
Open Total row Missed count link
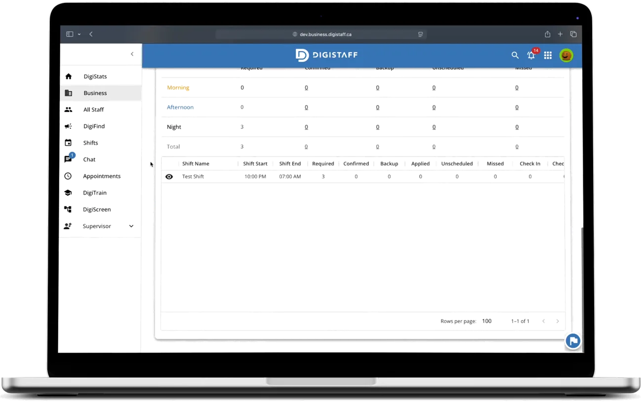click(517, 147)
